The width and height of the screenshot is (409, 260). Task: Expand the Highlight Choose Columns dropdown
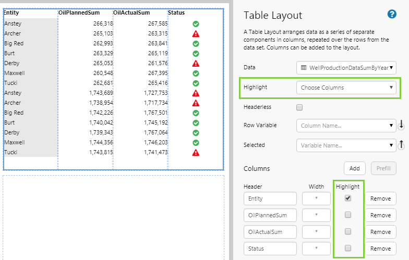[x=346, y=88]
